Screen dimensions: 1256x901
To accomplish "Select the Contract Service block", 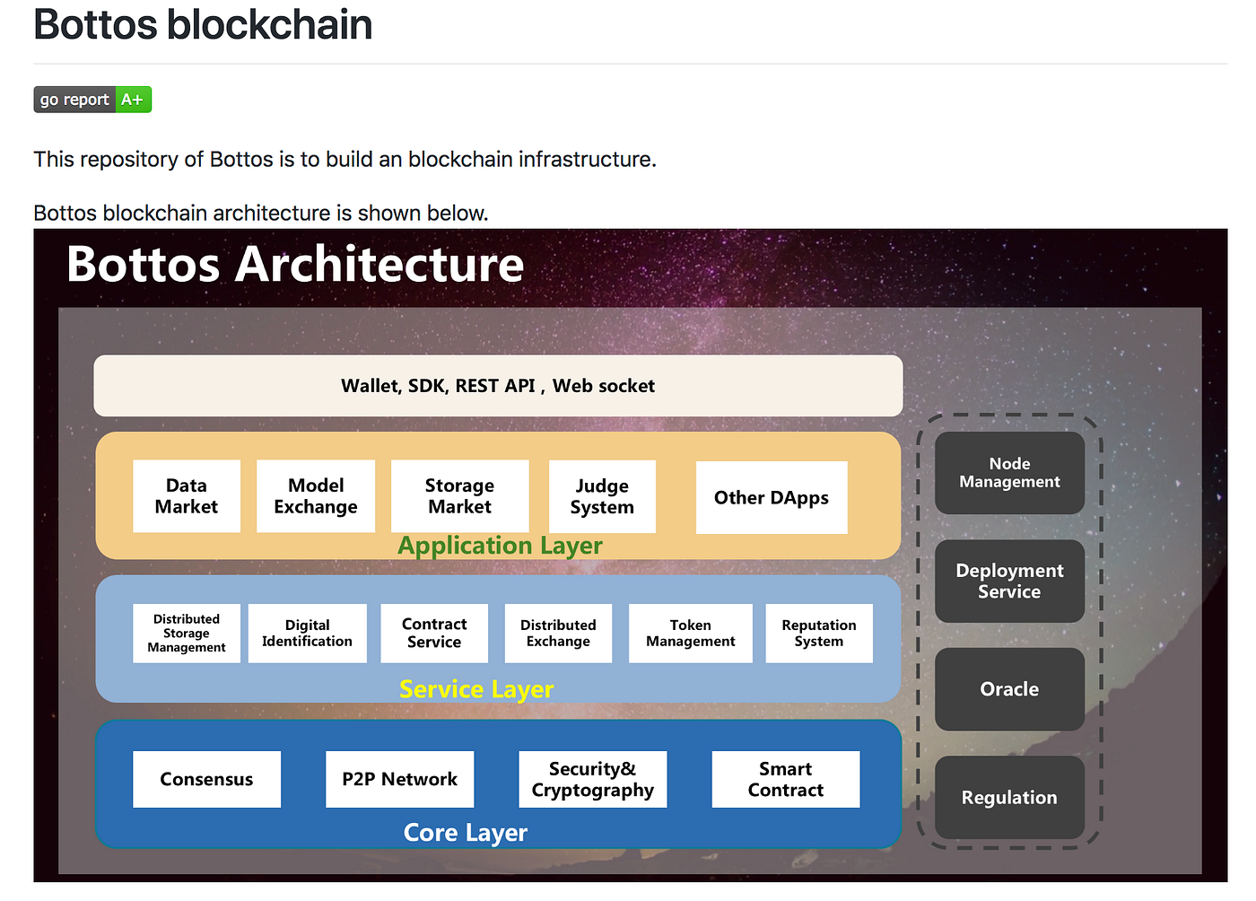I will [x=434, y=633].
